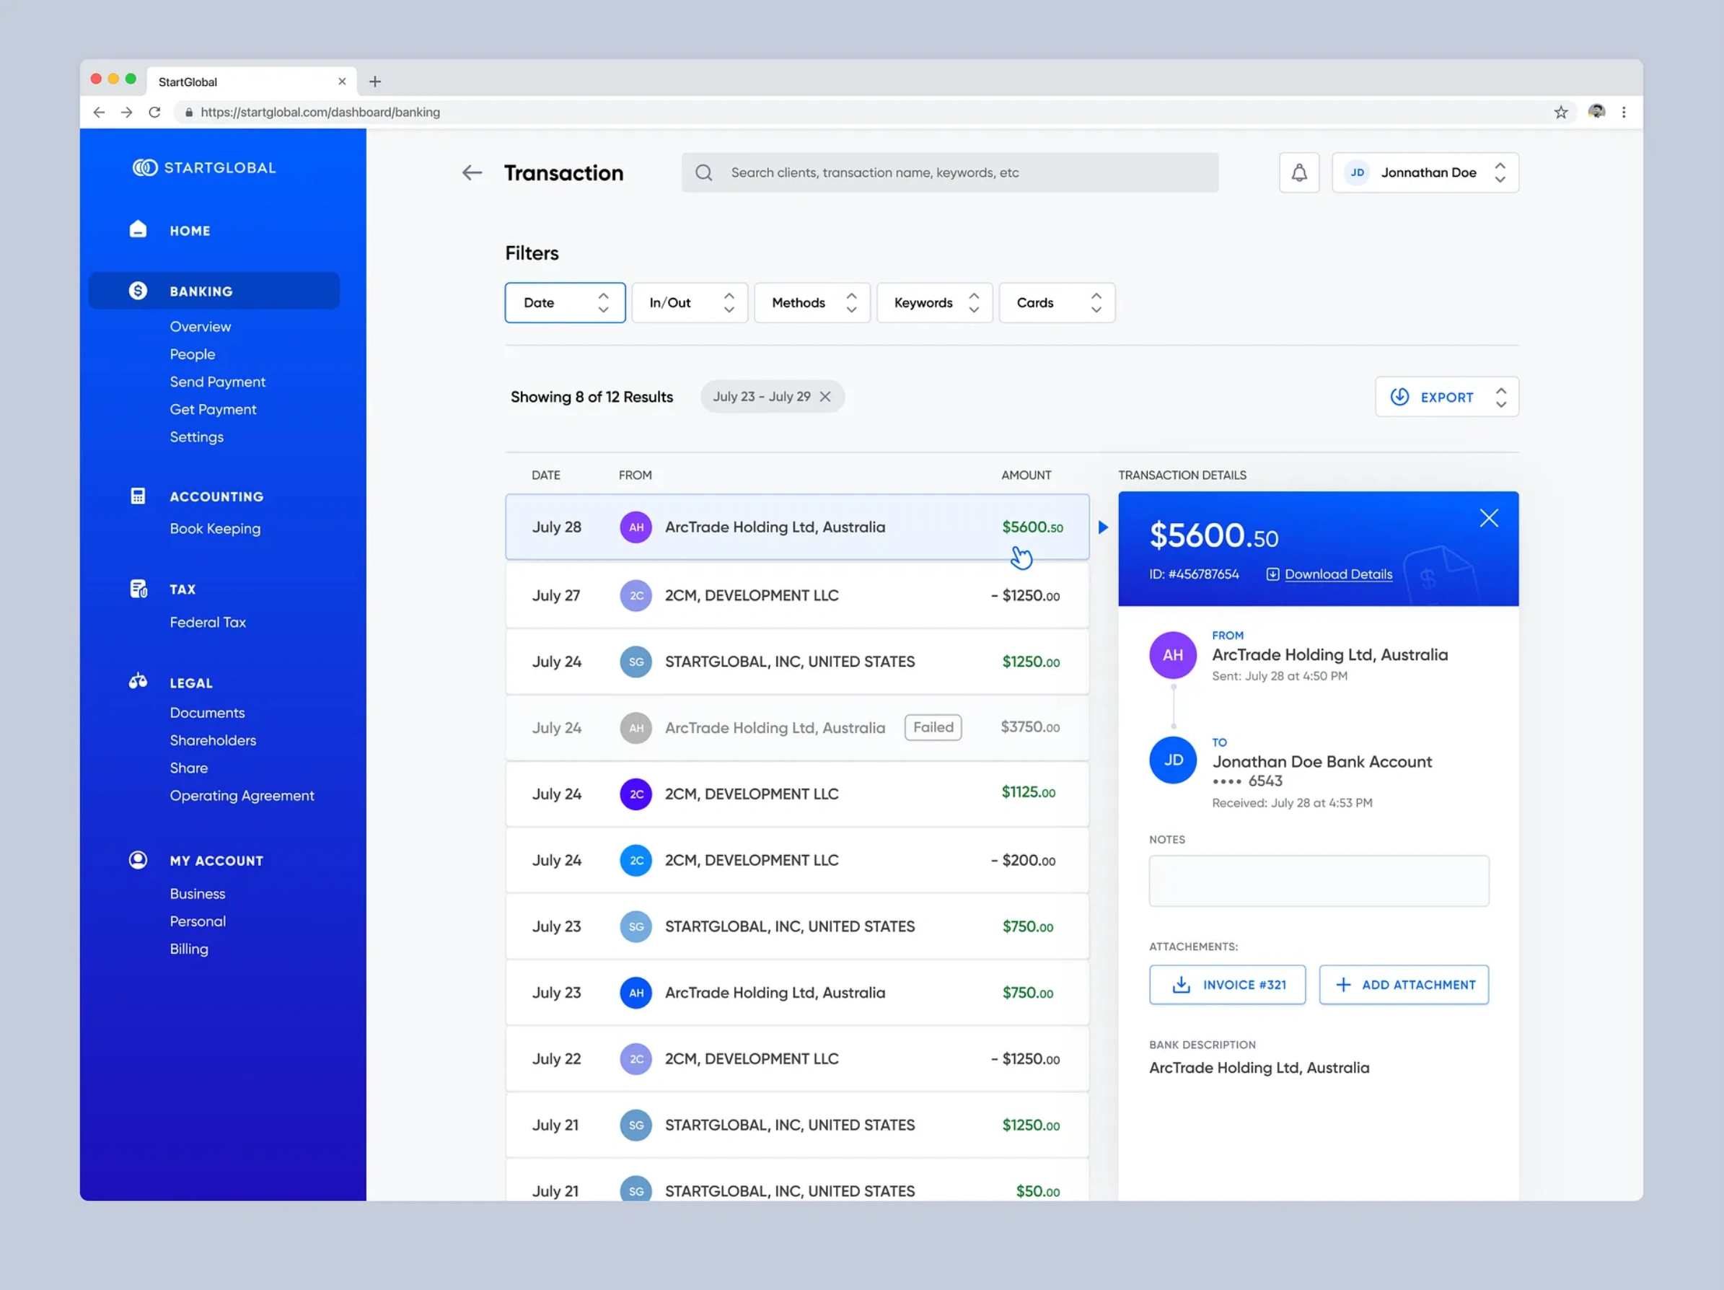Click the Tax document icon
Image resolution: width=1724 pixels, height=1290 pixels.
[x=138, y=589]
